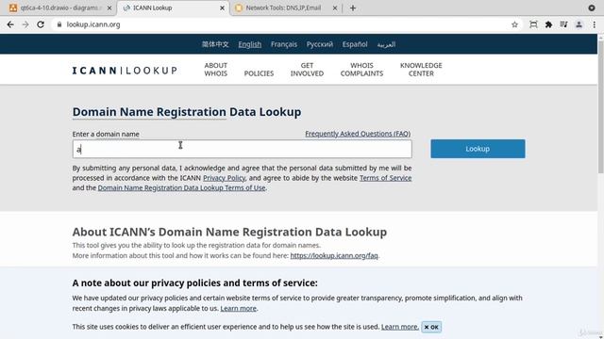Image resolution: width=604 pixels, height=339 pixels.
Task: Switch language to Español
Action: [355, 44]
